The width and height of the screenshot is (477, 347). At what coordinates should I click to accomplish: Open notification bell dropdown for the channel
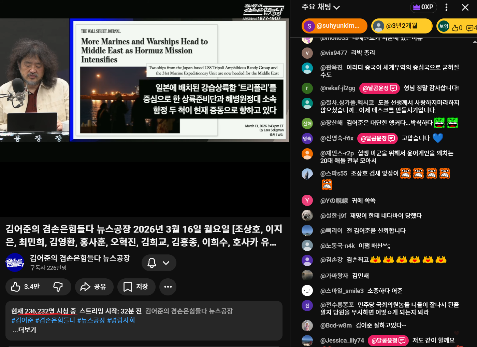click(159, 263)
